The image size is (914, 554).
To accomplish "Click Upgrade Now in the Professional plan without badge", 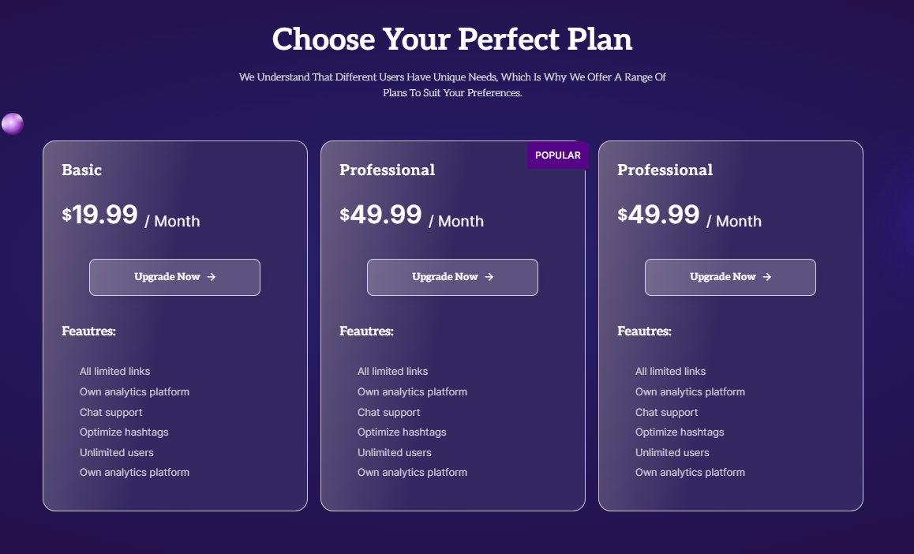I will pos(730,277).
